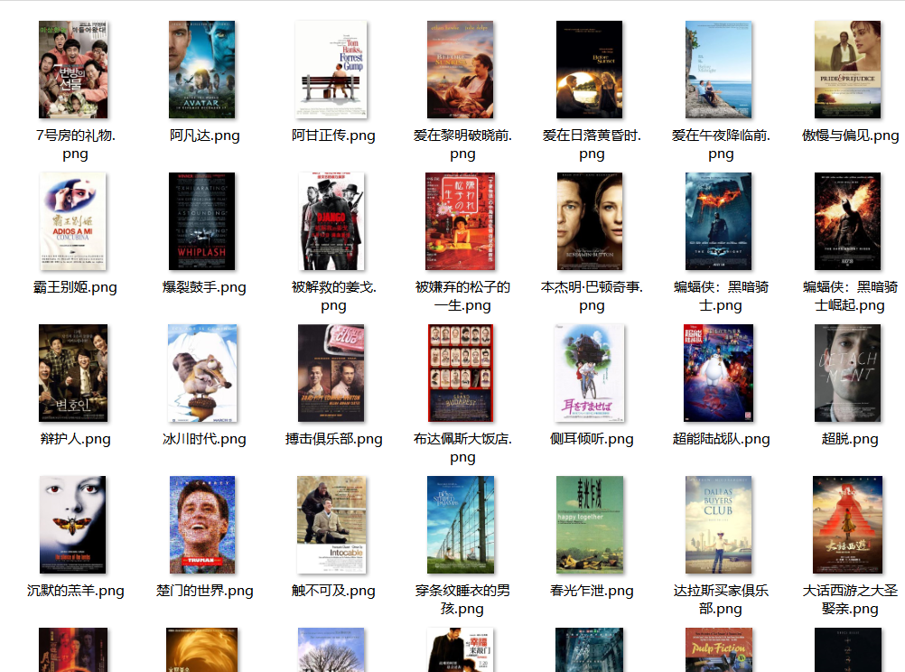The image size is (905, 672).
Task: Click the 本杰明·巴顿奇事.png file name
Action: [x=592, y=296]
